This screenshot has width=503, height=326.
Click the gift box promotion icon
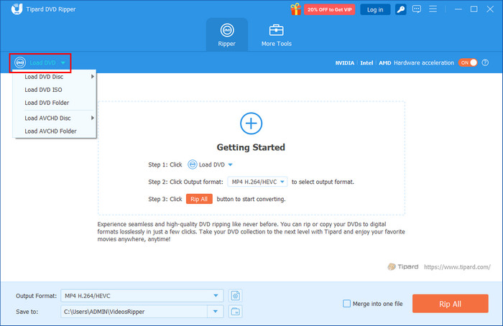[296, 9]
